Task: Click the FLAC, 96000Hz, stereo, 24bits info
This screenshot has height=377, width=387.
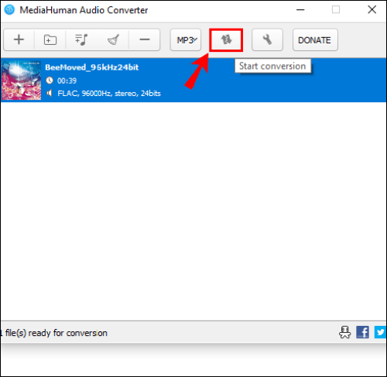Action: (109, 93)
